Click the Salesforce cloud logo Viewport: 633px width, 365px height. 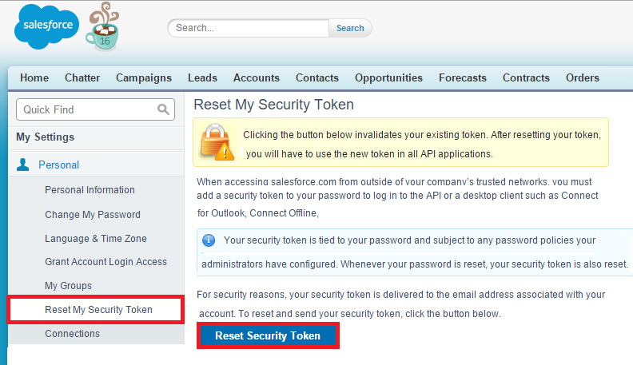(47, 26)
